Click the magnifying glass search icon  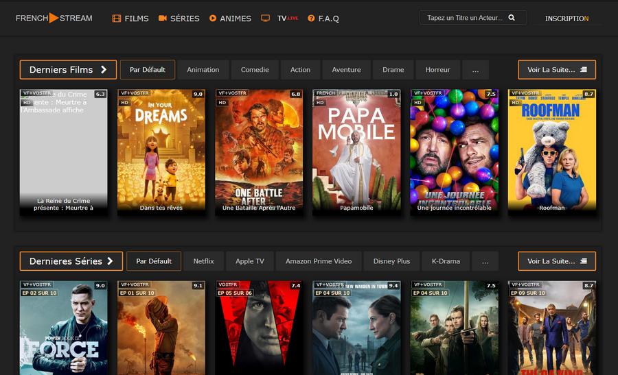pyautogui.click(x=512, y=18)
